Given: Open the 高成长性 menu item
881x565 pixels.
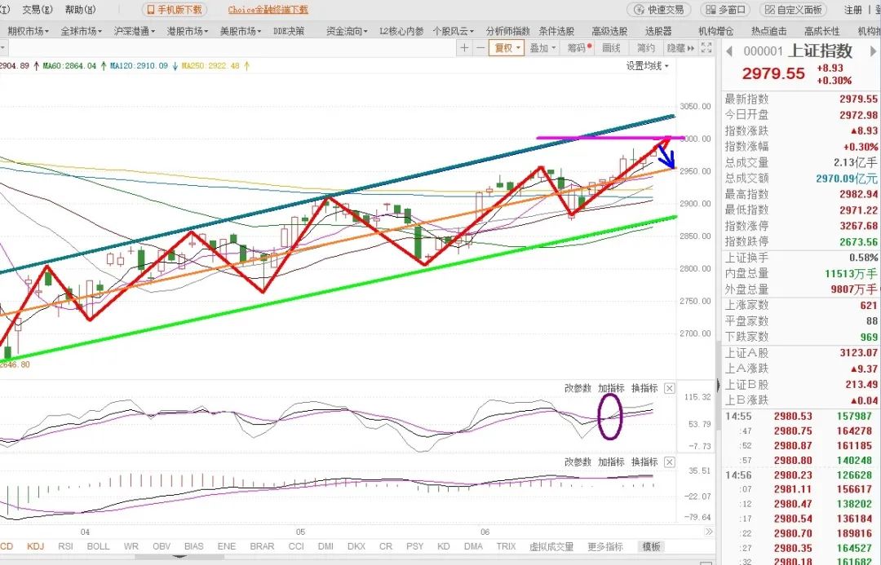Looking at the screenshot, I should (821, 31).
